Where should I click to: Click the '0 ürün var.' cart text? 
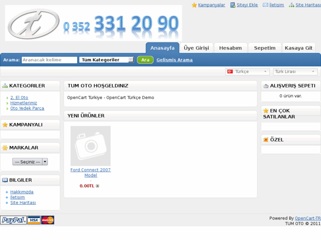coord(291,96)
